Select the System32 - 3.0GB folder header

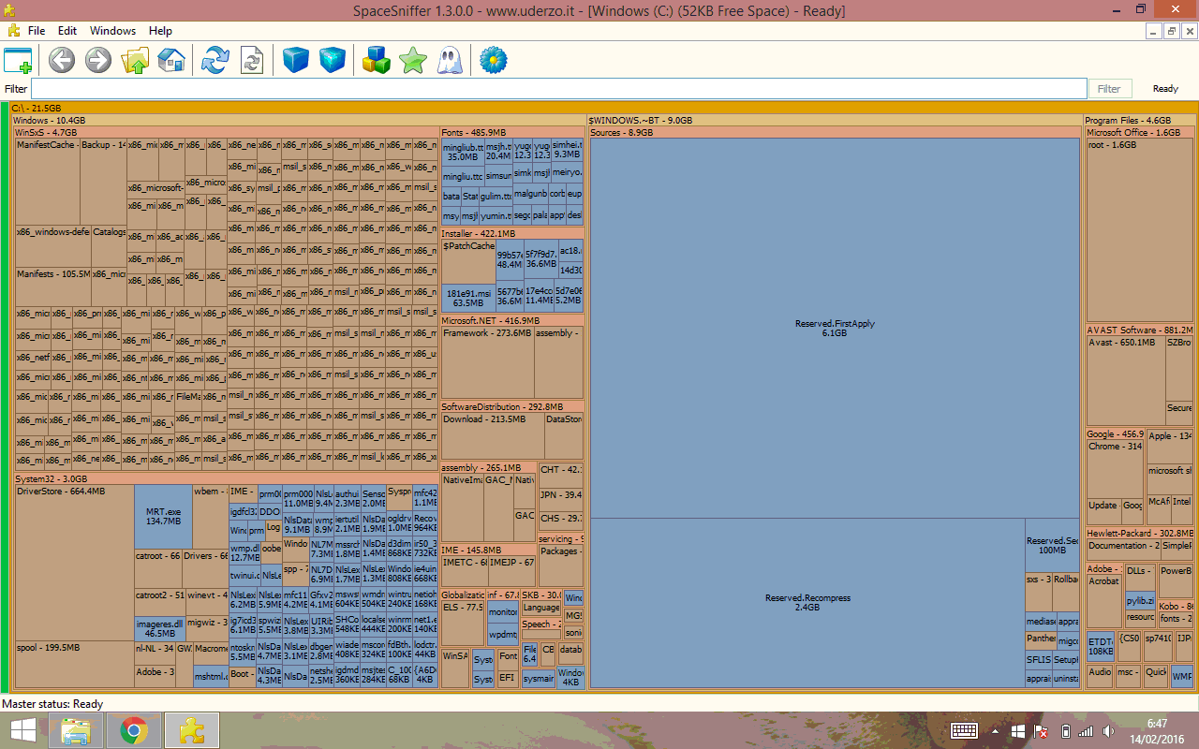point(226,478)
